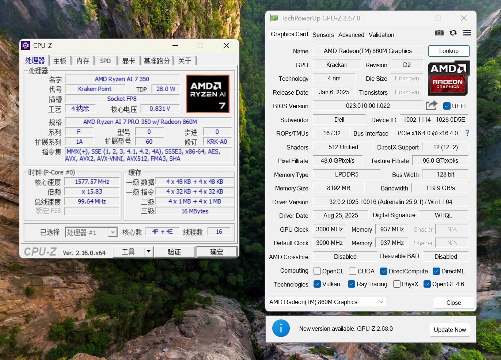Click the CPU-Z app icon in title bar
The height and width of the screenshot is (360, 501).
(x=26, y=45)
